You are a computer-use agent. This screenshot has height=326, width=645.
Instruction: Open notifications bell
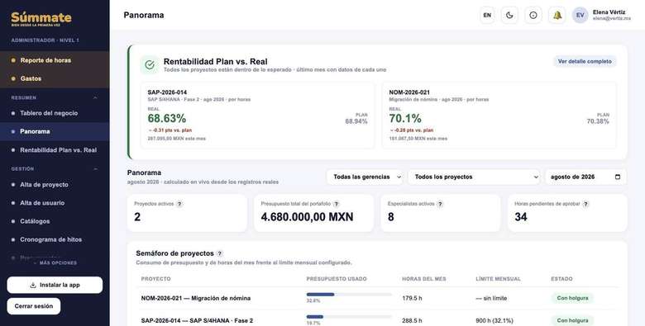(557, 15)
